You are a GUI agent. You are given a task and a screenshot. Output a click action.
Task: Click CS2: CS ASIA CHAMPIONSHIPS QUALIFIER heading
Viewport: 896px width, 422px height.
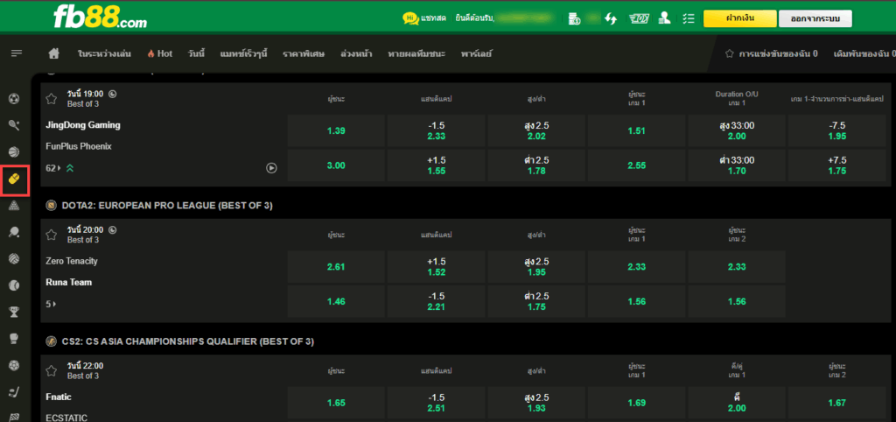(x=188, y=341)
